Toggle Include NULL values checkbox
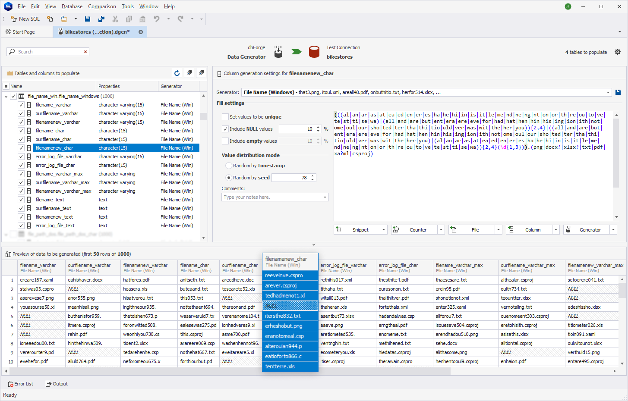628x401 pixels. coord(225,129)
